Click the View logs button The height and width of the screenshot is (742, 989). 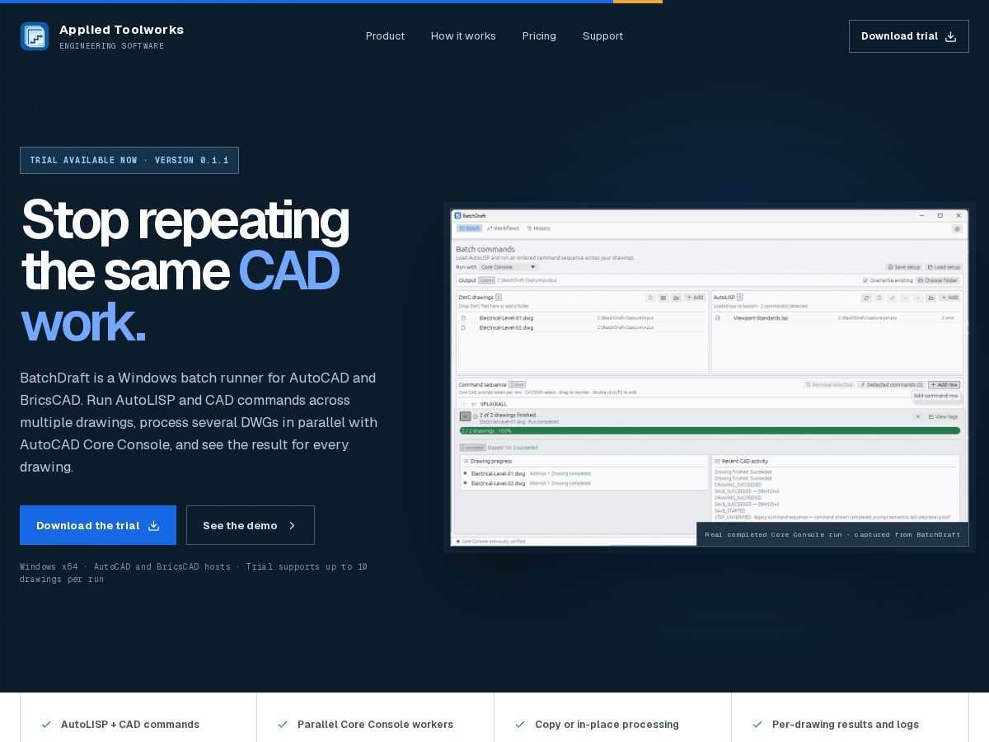[x=944, y=416]
